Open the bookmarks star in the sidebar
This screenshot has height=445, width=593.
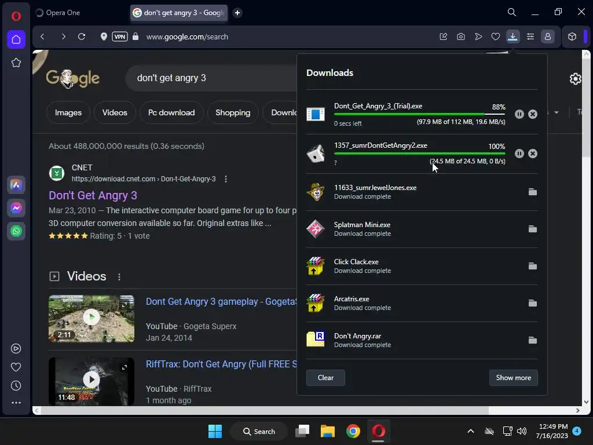[16, 63]
